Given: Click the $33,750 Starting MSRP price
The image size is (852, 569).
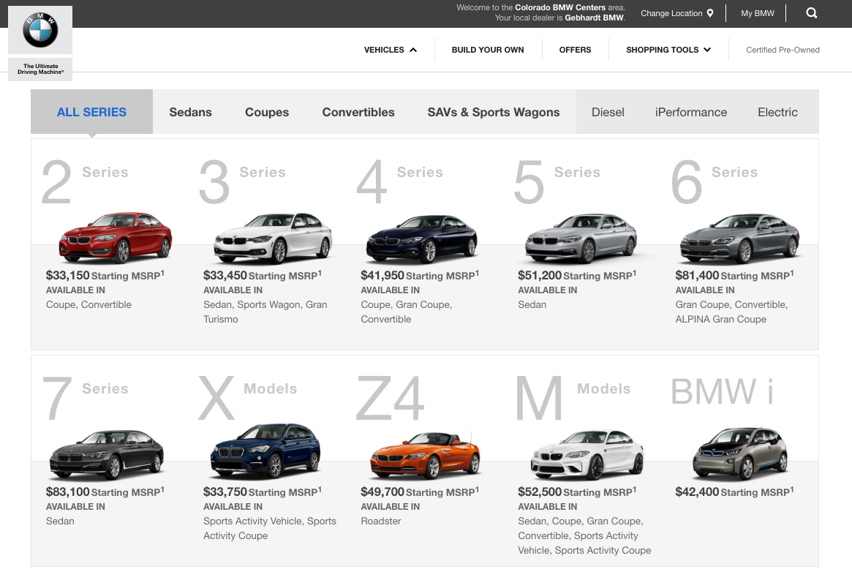Looking at the screenshot, I should tap(263, 491).
